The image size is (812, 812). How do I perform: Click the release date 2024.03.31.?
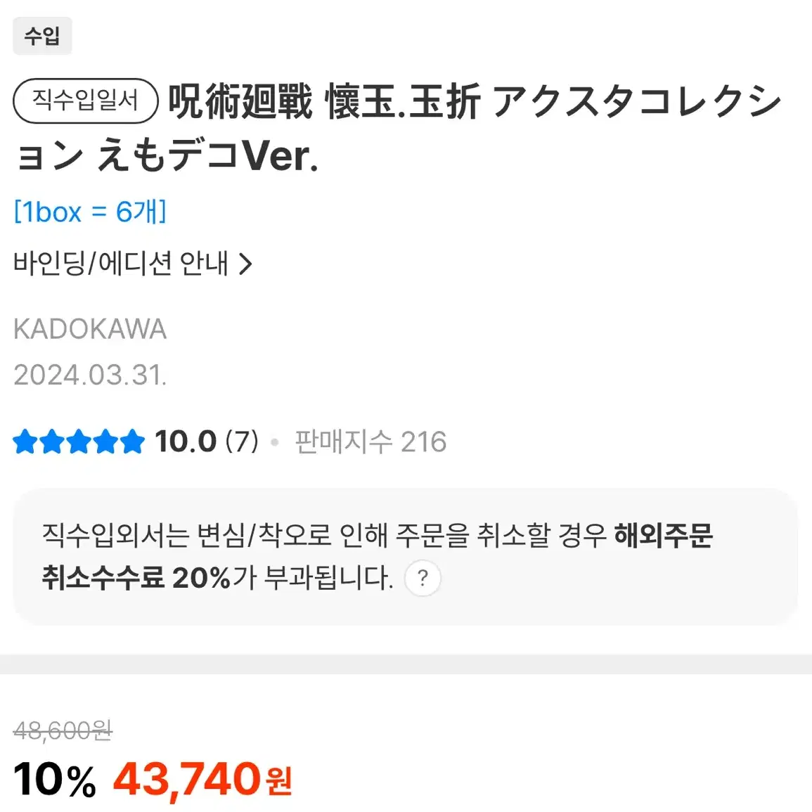pyautogui.click(x=90, y=375)
